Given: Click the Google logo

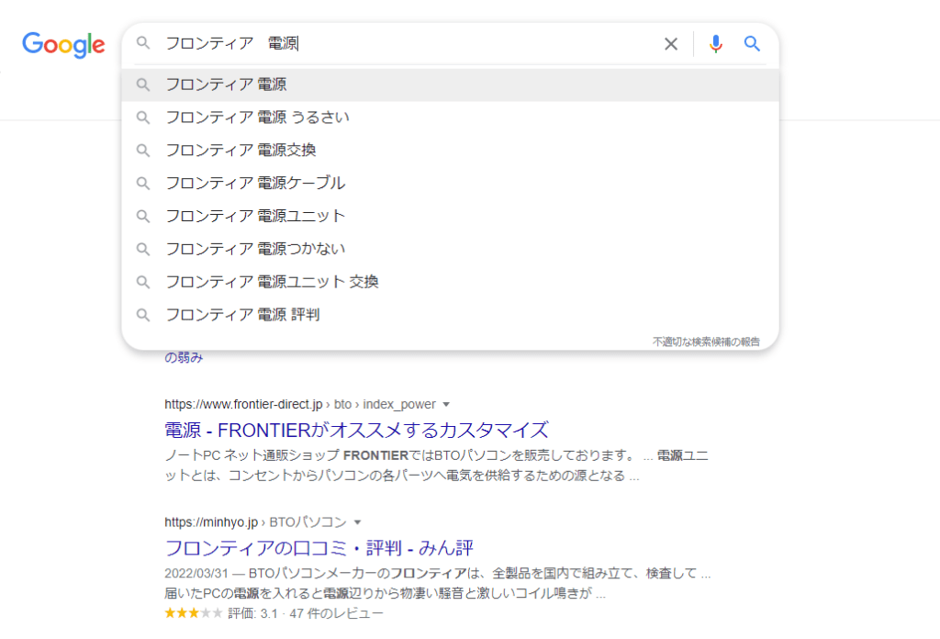Looking at the screenshot, I should pyautogui.click(x=63, y=44).
